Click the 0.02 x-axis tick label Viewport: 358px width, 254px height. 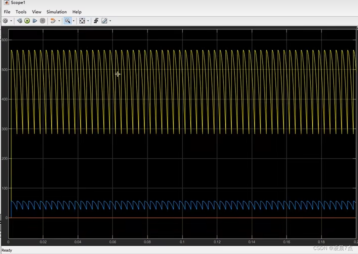point(43,242)
